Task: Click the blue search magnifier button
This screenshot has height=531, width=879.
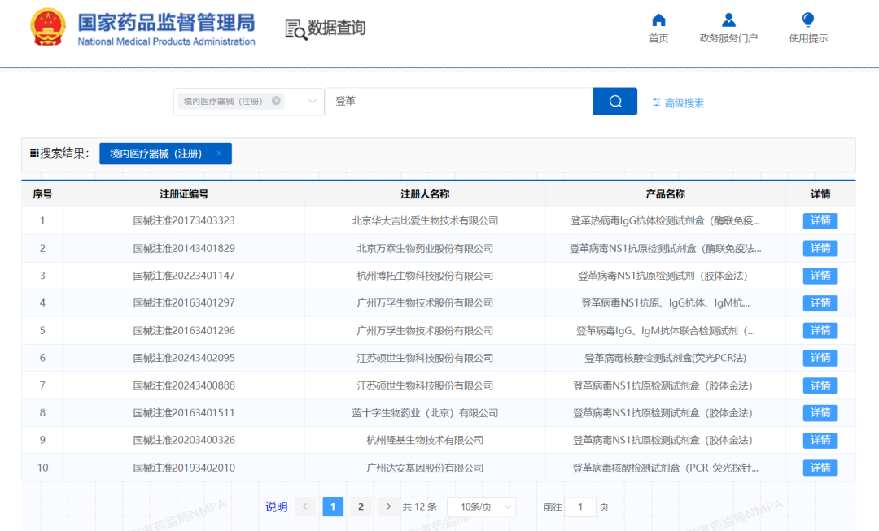Action: click(615, 102)
